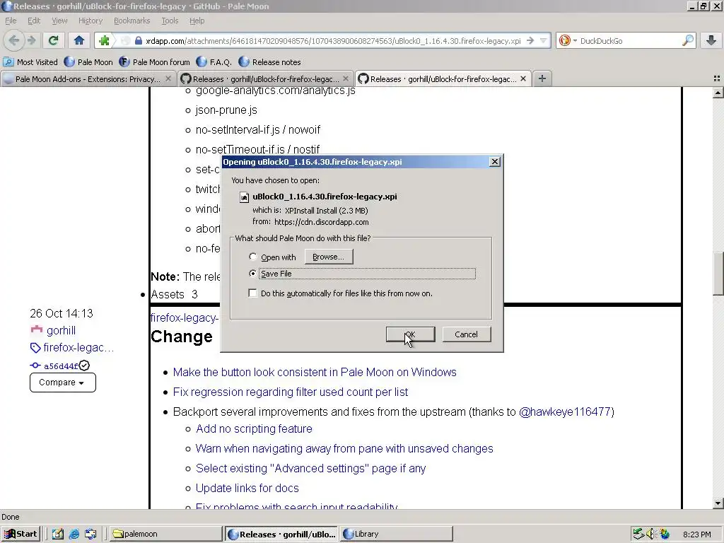Click the verified commit checkmark icon
The image size is (724, 543).
(x=84, y=366)
